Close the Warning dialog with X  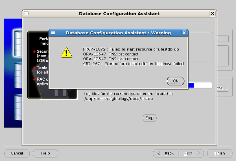point(184,33)
